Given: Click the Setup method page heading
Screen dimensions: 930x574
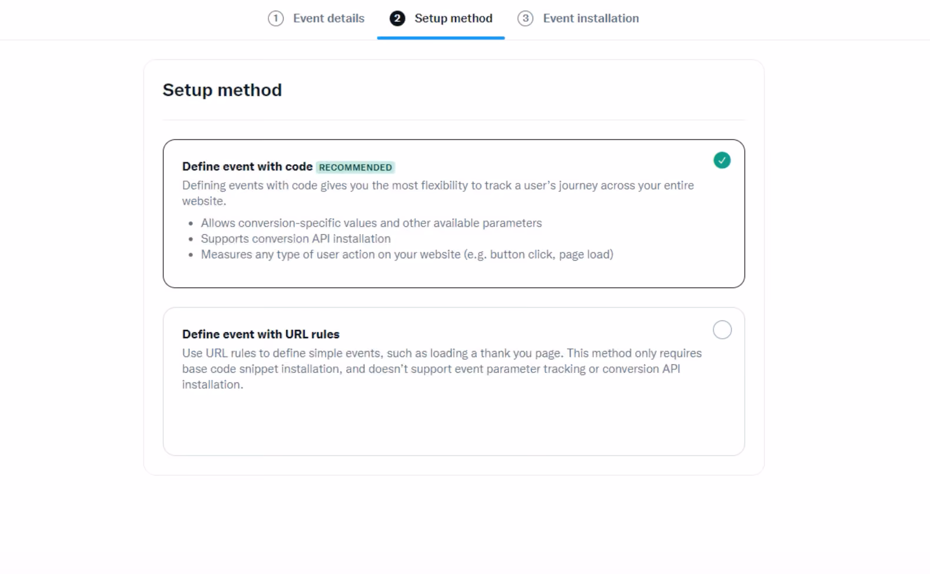Looking at the screenshot, I should pyautogui.click(x=222, y=90).
